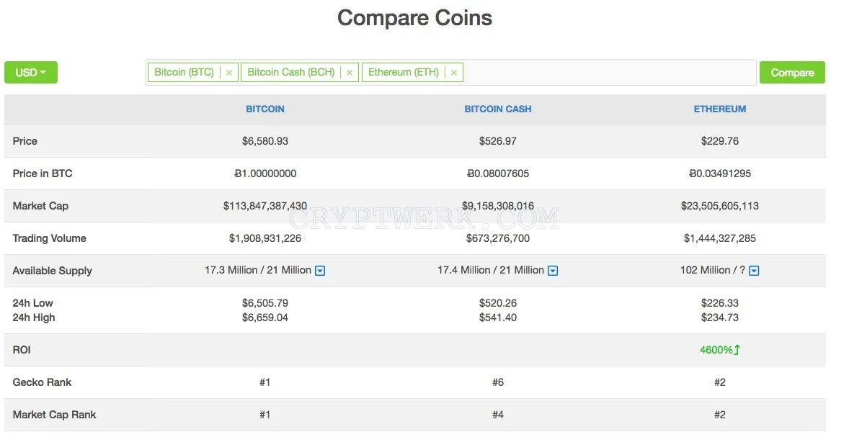Remove Ethereum (ETH) tag via x icon

tap(454, 73)
